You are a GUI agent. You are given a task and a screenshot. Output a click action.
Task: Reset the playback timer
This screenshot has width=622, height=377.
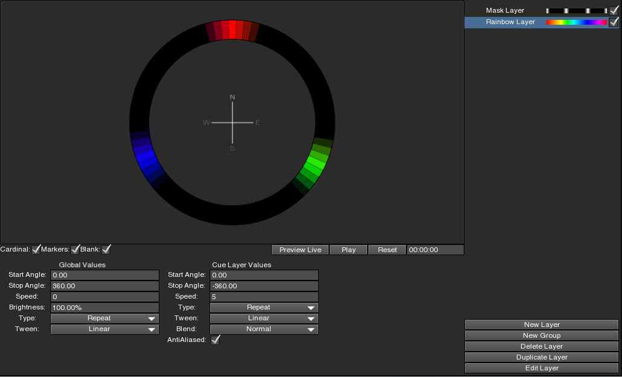pos(387,250)
